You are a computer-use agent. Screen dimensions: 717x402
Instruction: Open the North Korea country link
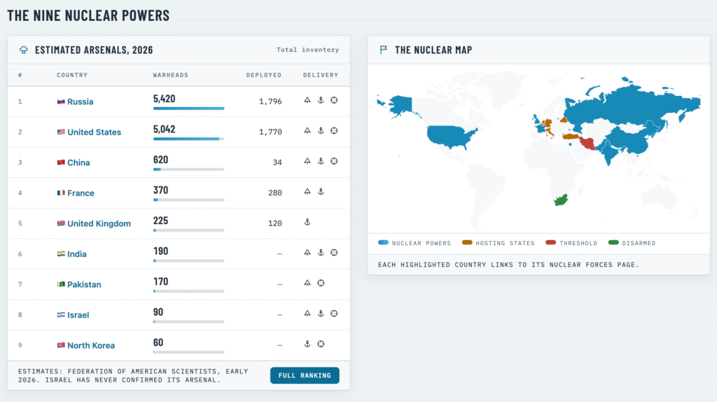(x=91, y=345)
